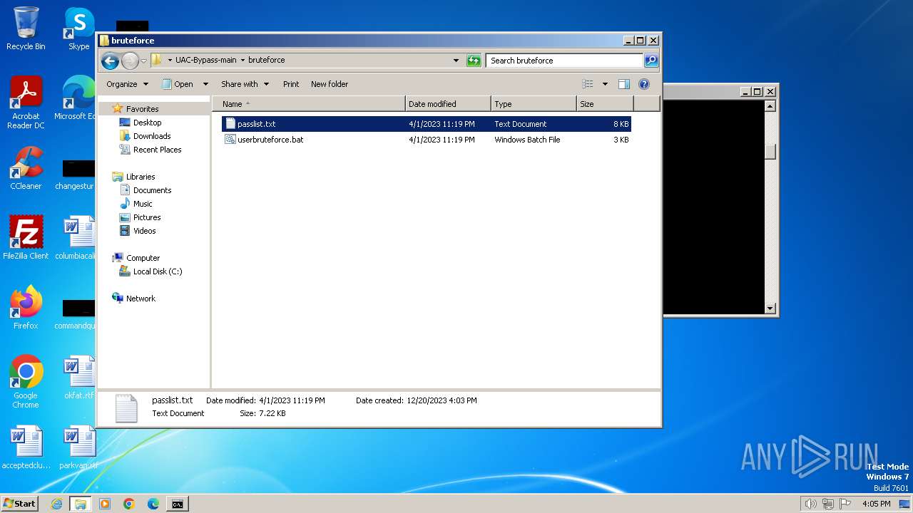Open the Documents library
The image size is (913, 513).
click(152, 190)
